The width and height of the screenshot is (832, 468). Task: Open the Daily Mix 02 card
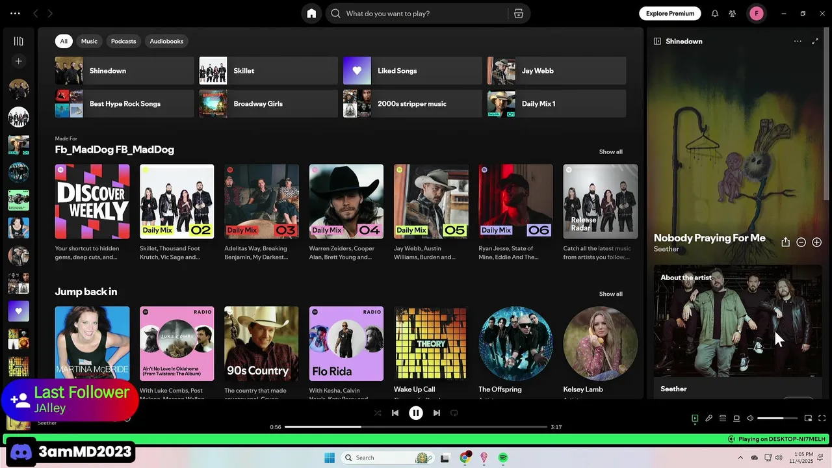[x=177, y=212]
